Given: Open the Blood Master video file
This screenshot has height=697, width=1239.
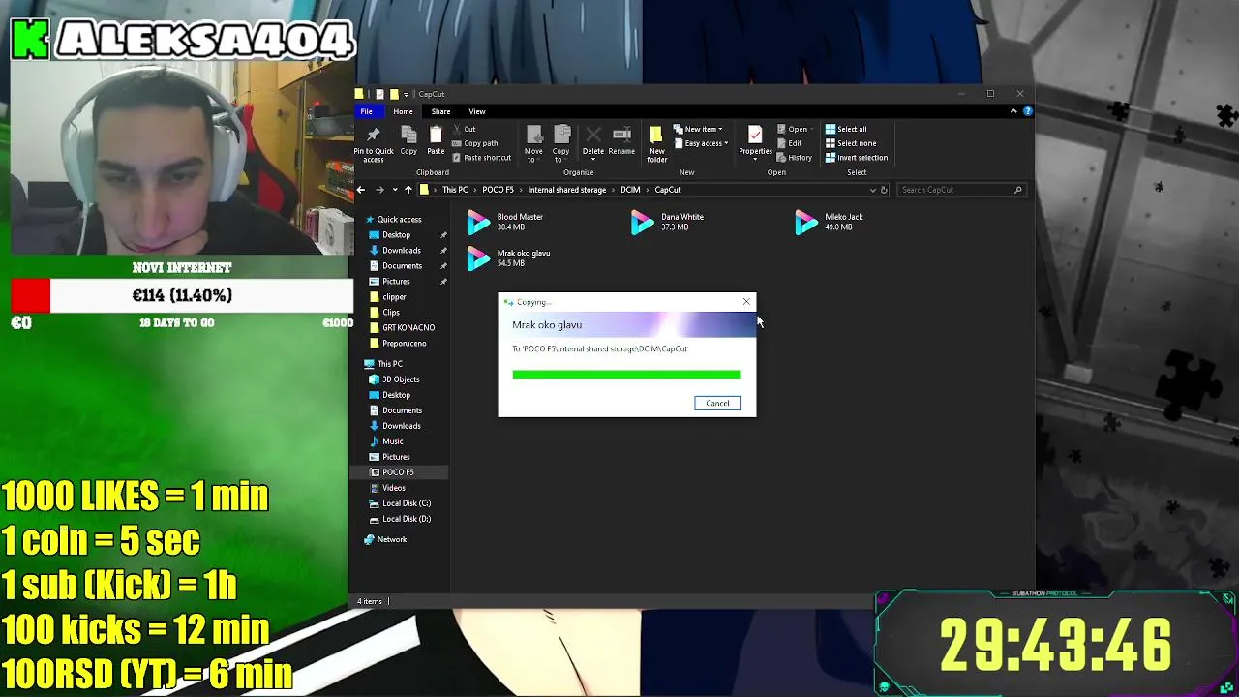Looking at the screenshot, I should pos(505,222).
